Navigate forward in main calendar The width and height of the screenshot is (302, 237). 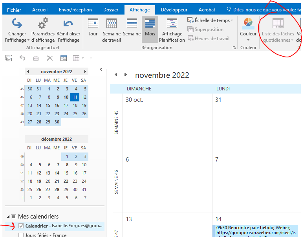[126, 75]
